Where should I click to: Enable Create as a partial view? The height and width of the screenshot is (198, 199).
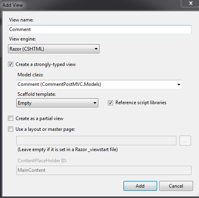[10, 118]
